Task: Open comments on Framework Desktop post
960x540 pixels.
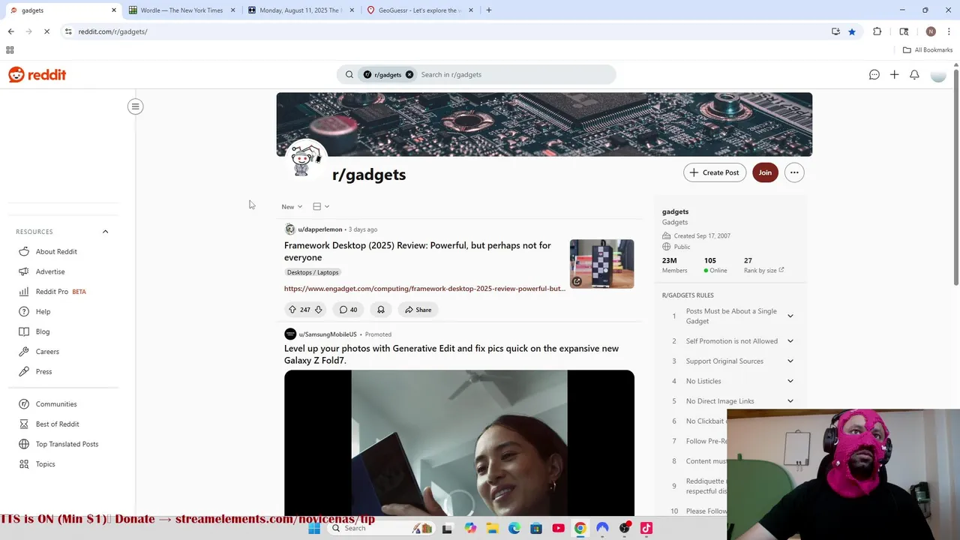Action: point(348,310)
